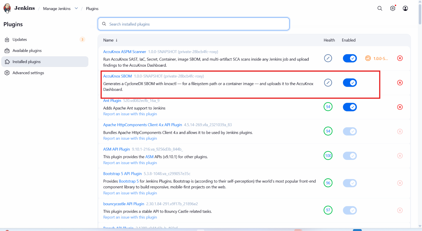This screenshot has height=231, width=422.
Task: Open the Ant Plugin link
Action: [x=112, y=101]
